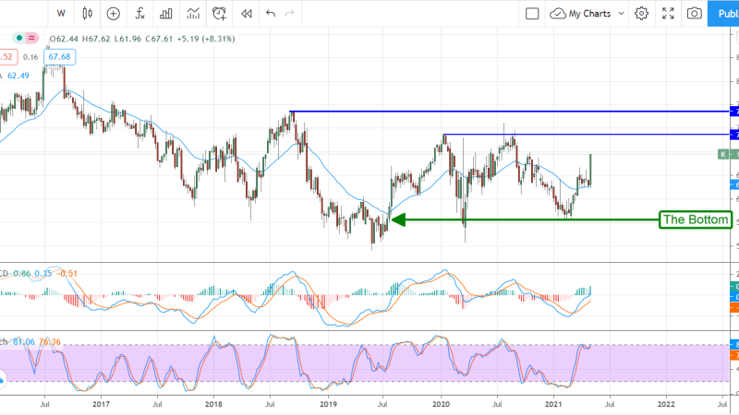Click the blue Publish button

[x=723, y=14]
